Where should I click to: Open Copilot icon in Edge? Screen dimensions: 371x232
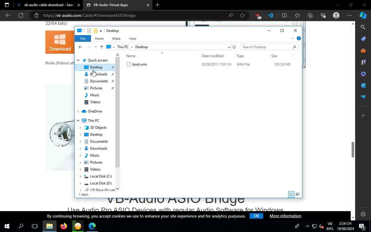pyautogui.click(x=363, y=15)
